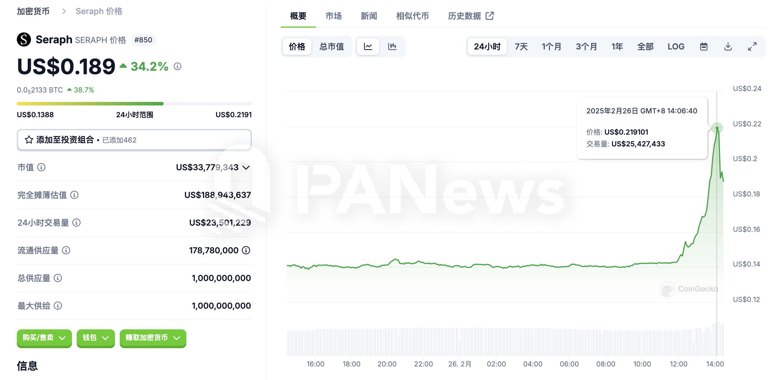Select the 3个月 time range
The image size is (779, 380).
tap(586, 47)
